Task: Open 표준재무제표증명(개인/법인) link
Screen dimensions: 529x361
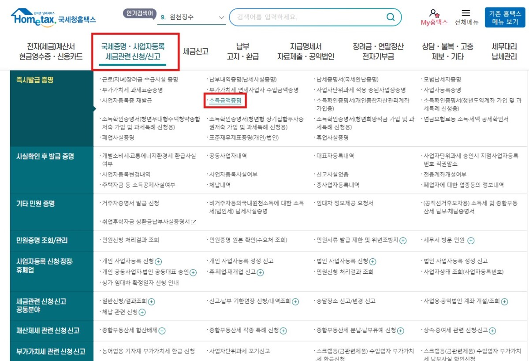Action: point(244,138)
